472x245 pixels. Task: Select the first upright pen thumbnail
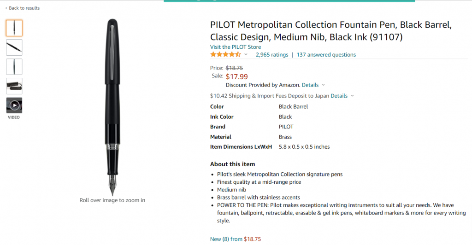[x=14, y=28]
